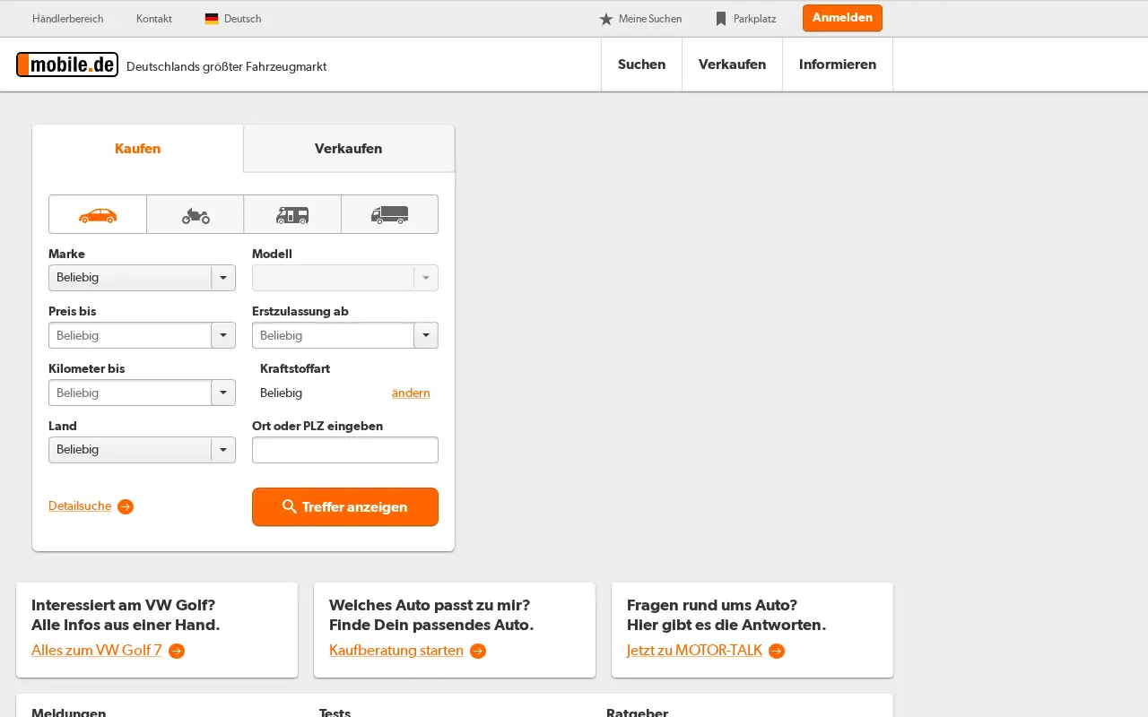Screen dimensions: 1148x717
Task: Expand the Kilometer bis dropdown arrow
Action: click(x=223, y=393)
